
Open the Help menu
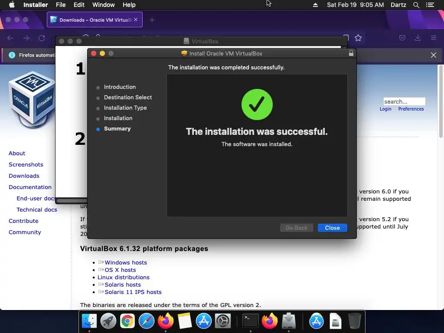(x=129, y=5)
